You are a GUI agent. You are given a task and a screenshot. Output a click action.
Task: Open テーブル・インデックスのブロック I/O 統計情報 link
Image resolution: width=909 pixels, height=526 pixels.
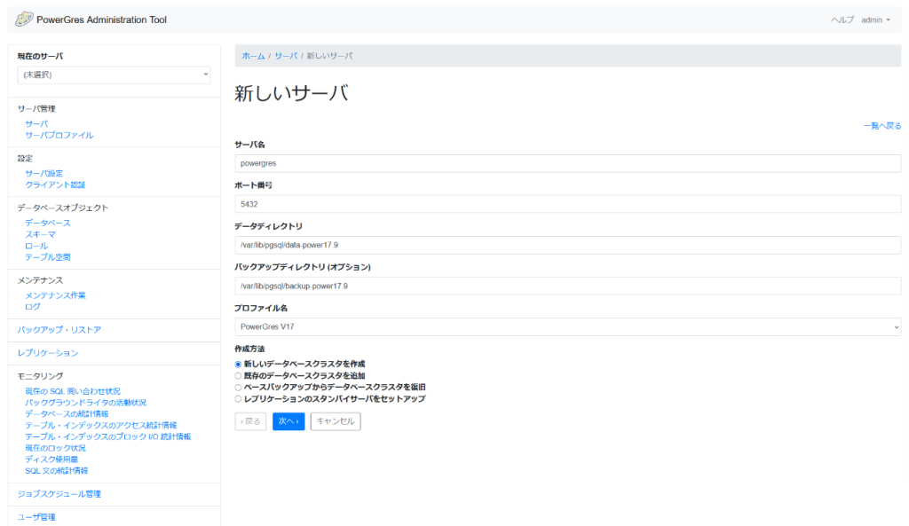click(x=107, y=436)
